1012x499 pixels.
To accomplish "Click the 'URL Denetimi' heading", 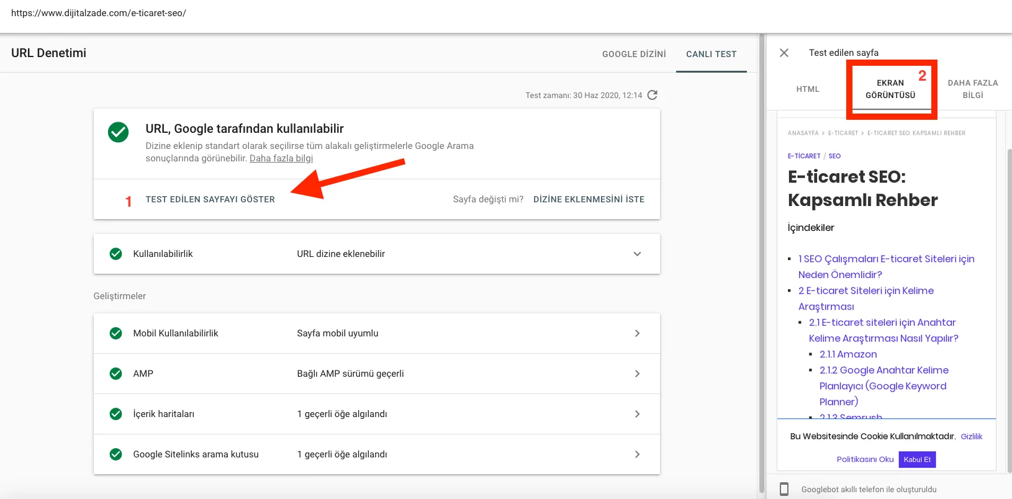I will (48, 53).
